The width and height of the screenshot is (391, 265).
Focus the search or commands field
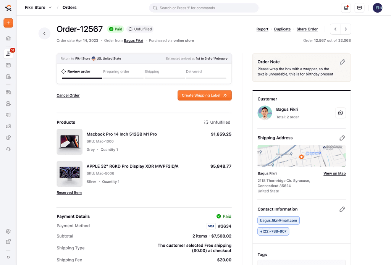204,8
